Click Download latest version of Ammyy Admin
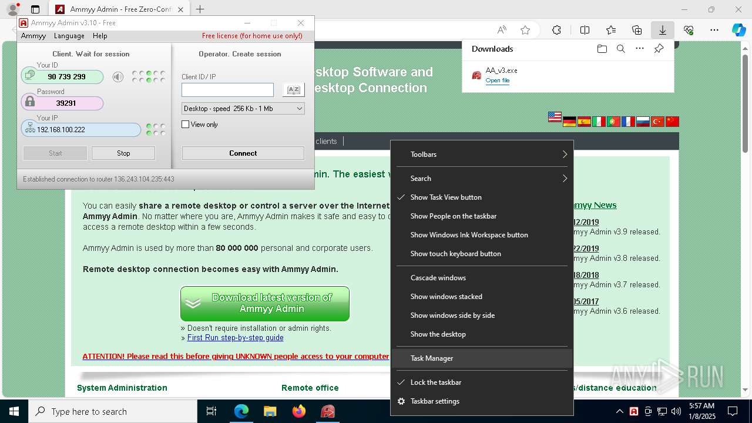This screenshot has width=752, height=423. [265, 304]
